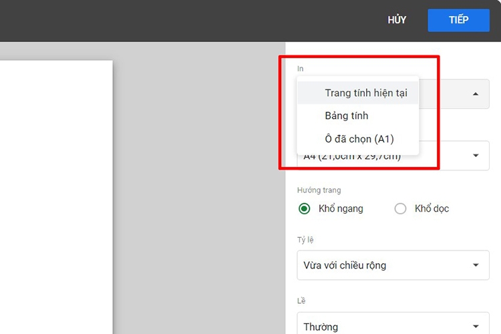Select Khổ dọc portrait orientation
This screenshot has width=501, height=334.
(x=400, y=208)
